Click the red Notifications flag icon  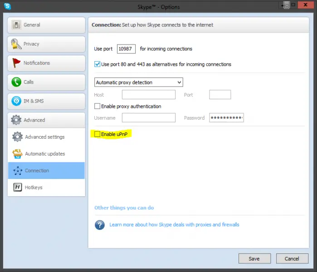click(16, 63)
